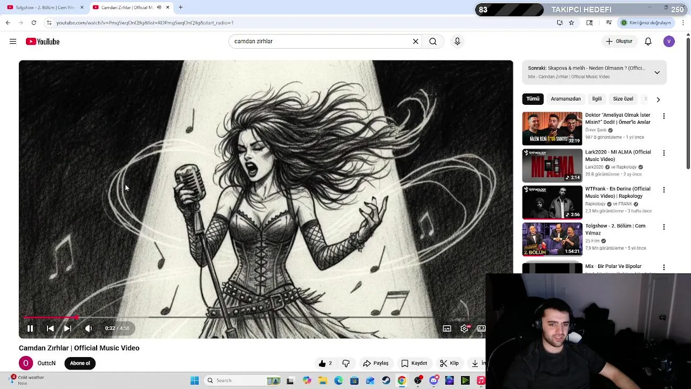Select the Tümü filter chip
Screen dimensions: 691x389
pos(533,99)
